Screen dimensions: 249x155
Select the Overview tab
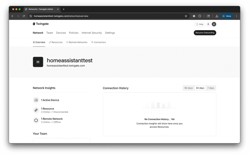click(x=39, y=42)
